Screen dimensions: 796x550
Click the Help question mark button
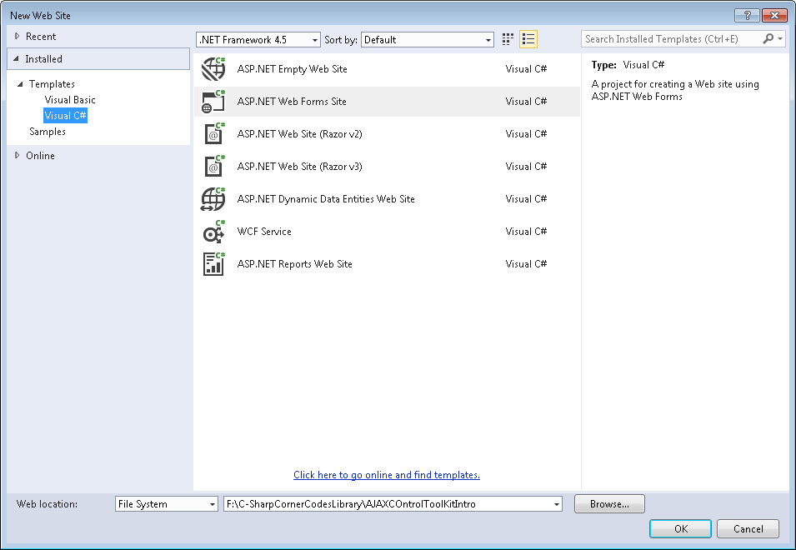point(747,15)
